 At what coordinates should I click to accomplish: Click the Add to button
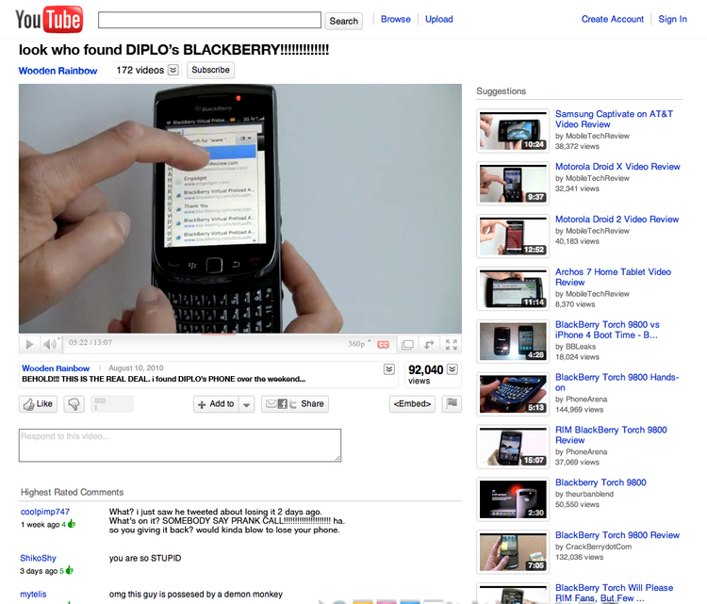[x=217, y=404]
